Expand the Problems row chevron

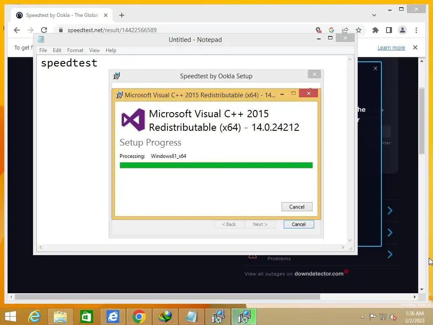tap(390, 254)
